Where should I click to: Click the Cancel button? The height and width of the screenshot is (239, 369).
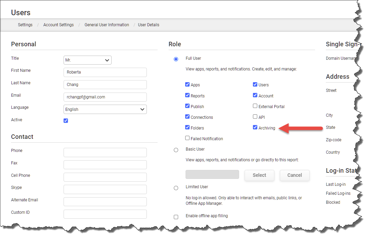(294, 175)
